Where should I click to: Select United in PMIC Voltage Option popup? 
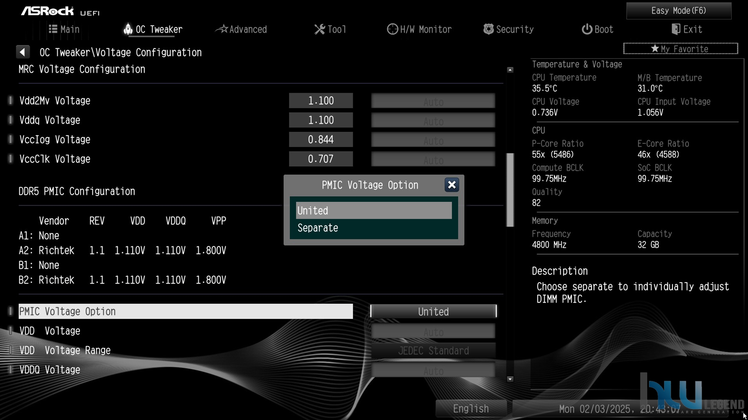(374, 210)
